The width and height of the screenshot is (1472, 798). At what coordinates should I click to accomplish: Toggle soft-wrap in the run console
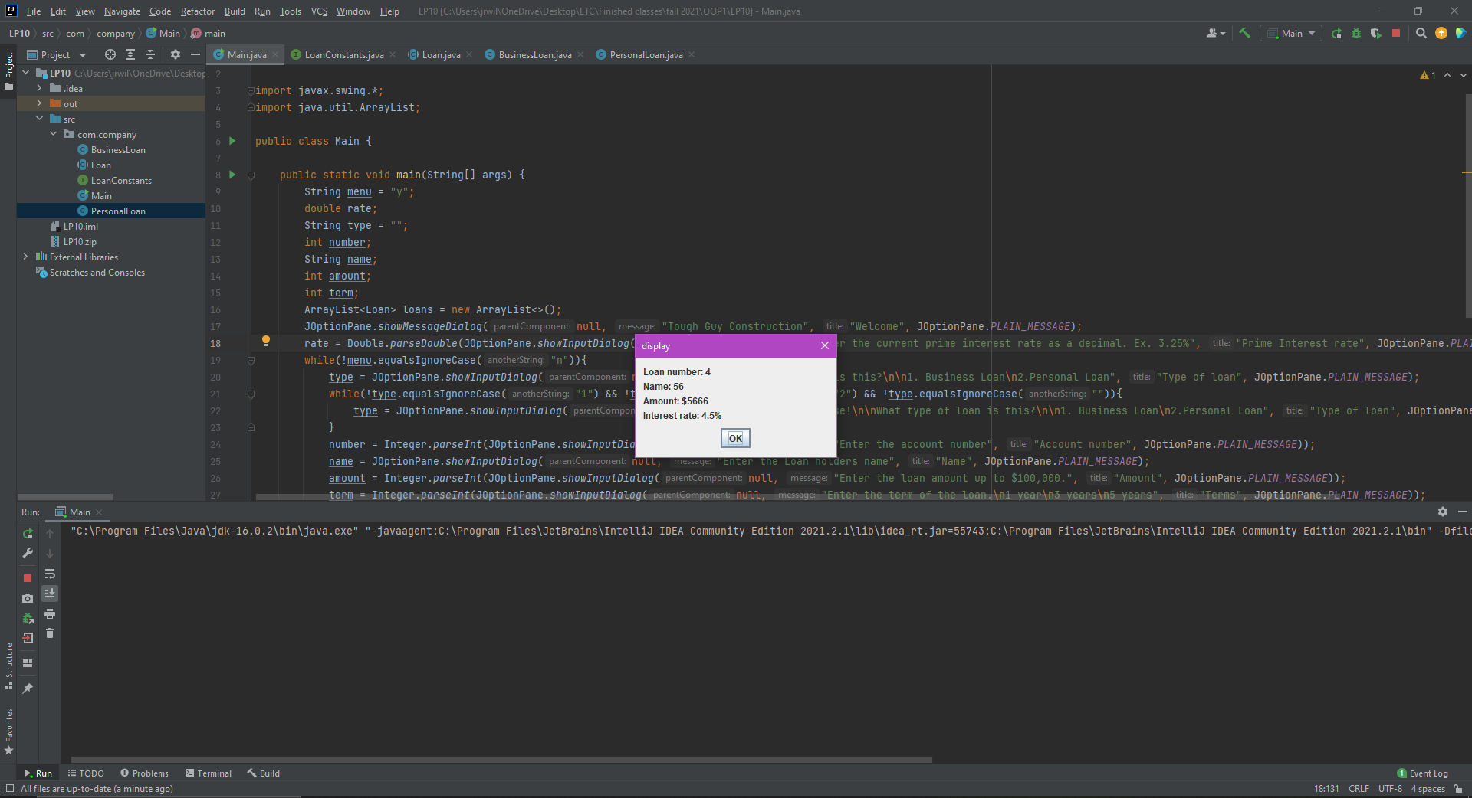click(x=50, y=575)
